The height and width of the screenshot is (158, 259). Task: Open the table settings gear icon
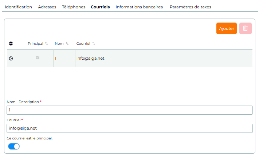point(11,44)
